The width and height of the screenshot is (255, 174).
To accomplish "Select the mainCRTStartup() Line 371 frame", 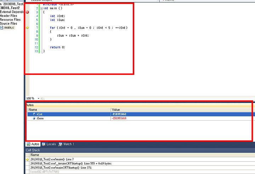I will (142, 168).
